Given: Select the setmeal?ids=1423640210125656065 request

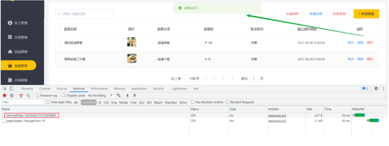Looking at the screenshot, I should click(x=31, y=115).
